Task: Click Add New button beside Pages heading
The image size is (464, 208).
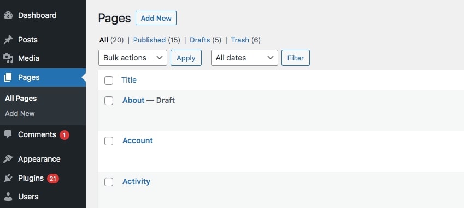Action: [x=156, y=18]
